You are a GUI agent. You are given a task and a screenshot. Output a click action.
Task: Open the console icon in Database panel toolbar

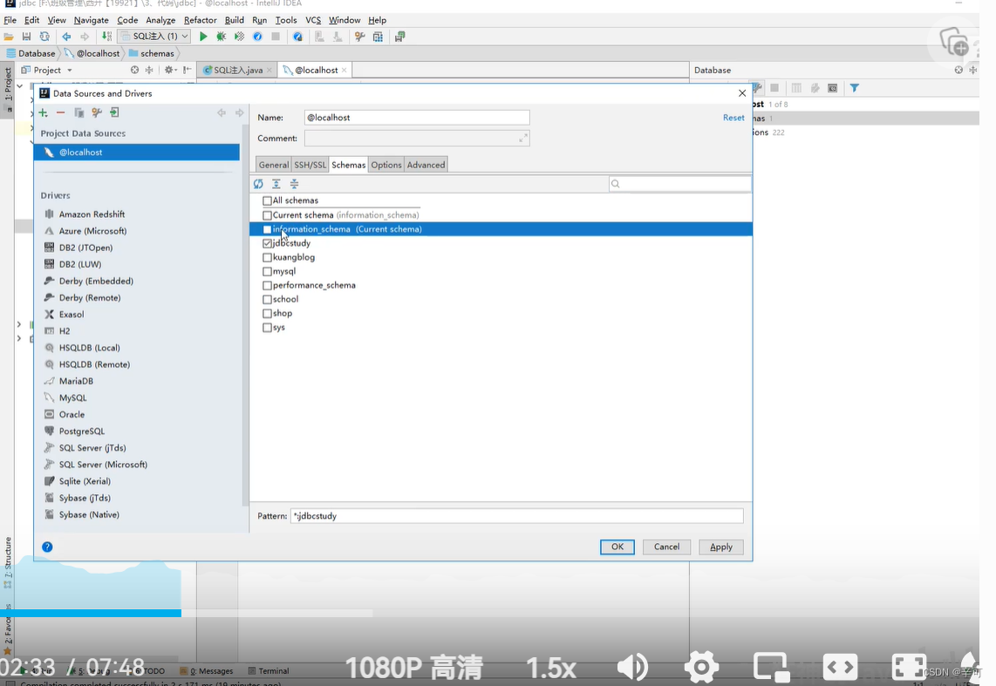tap(833, 88)
